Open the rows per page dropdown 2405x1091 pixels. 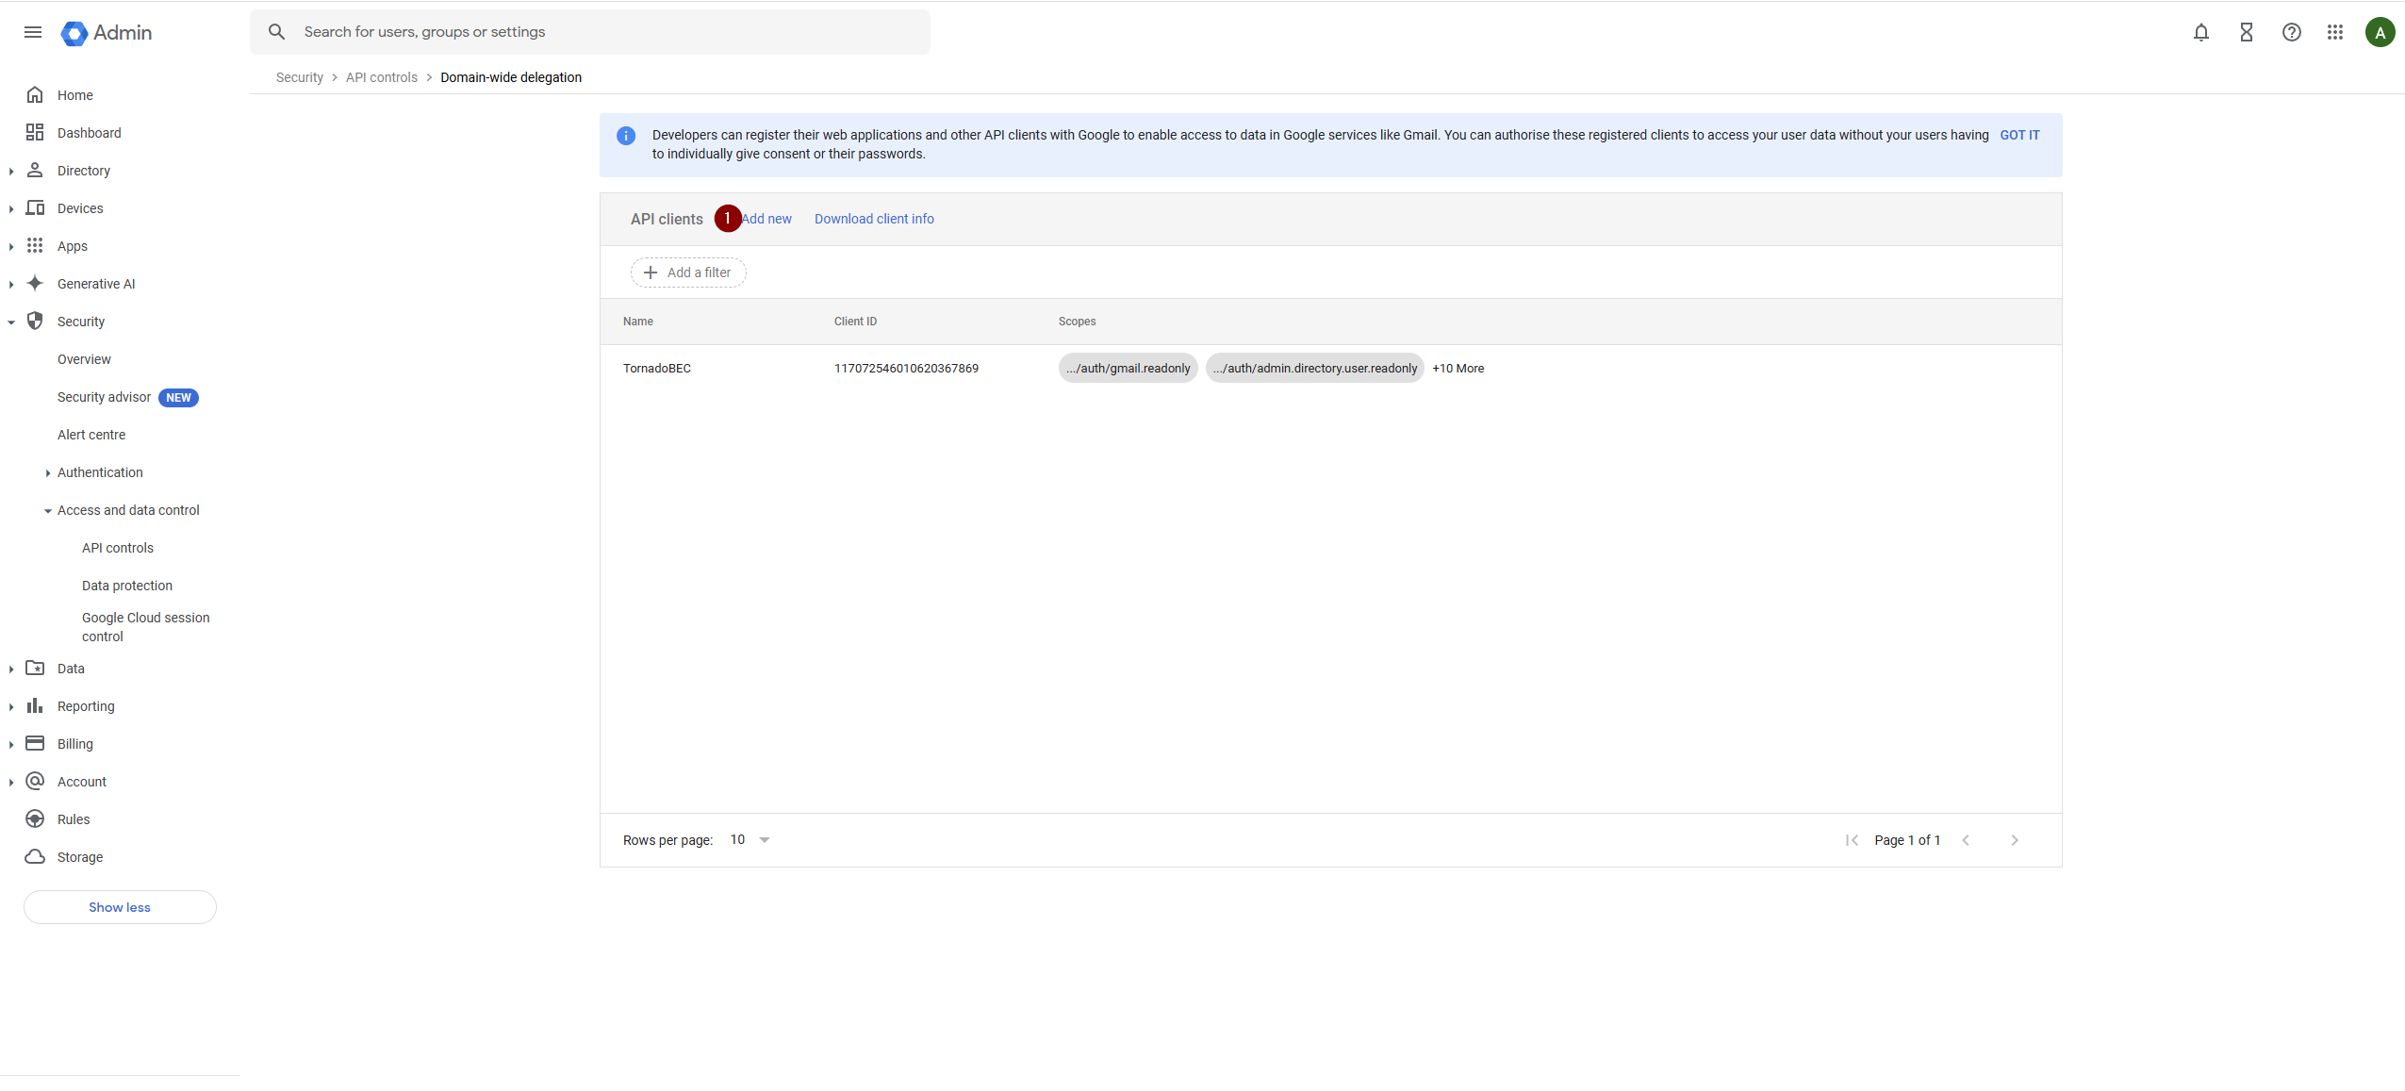point(750,840)
